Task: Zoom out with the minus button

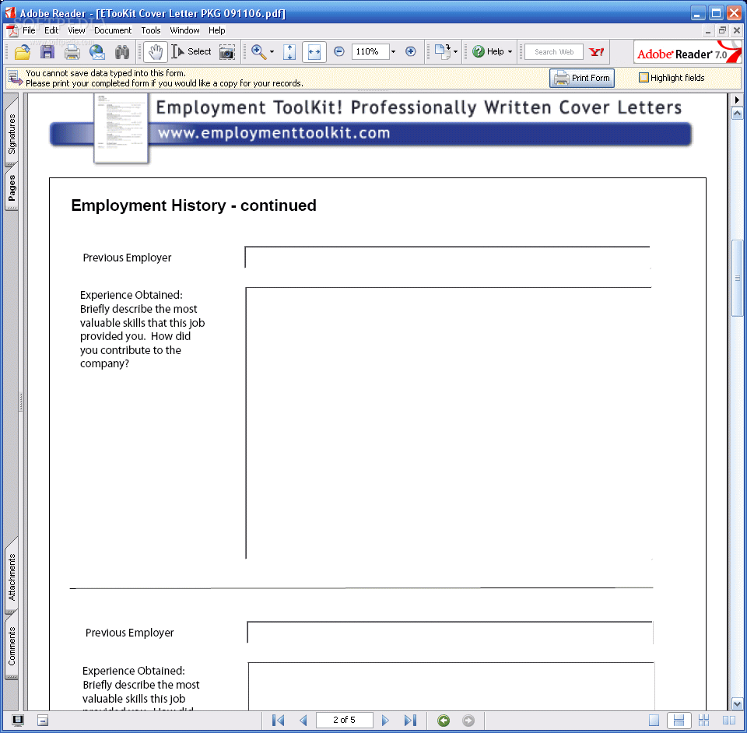Action: (338, 51)
